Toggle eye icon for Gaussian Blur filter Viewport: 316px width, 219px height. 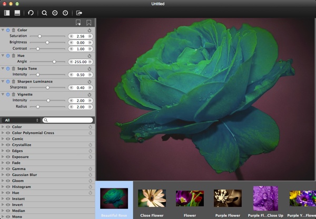pyautogui.click(x=7, y=175)
